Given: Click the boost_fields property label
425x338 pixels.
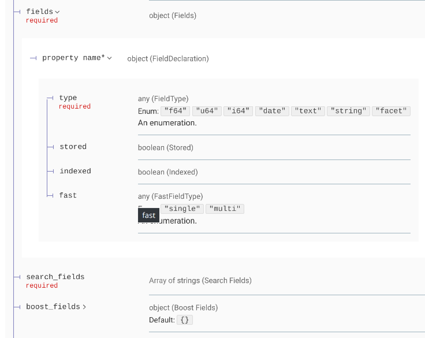Looking at the screenshot, I should (53, 307).
